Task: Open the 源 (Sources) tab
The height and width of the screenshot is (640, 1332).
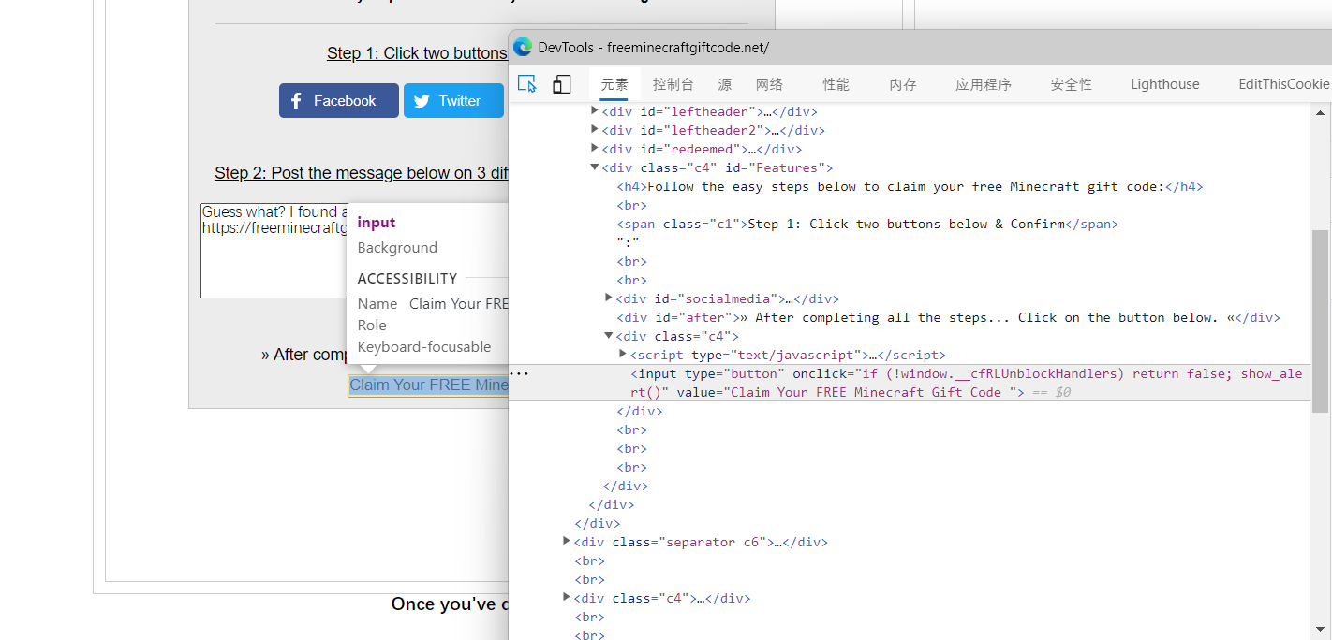Action: (725, 84)
